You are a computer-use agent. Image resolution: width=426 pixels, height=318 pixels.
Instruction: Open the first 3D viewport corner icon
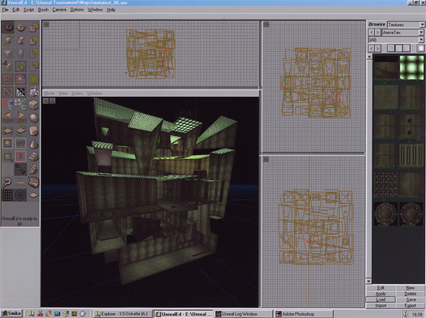point(46,101)
